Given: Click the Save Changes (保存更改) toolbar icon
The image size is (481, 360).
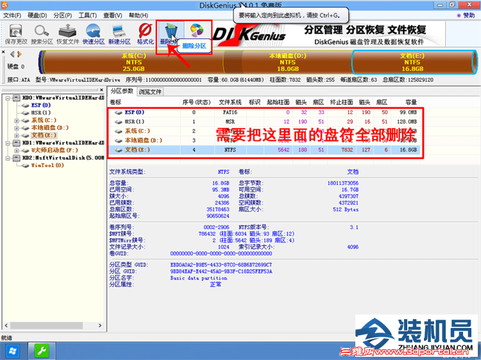Looking at the screenshot, I should 16,34.
